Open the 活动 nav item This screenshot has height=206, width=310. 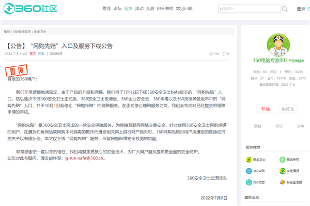coord(139,8)
